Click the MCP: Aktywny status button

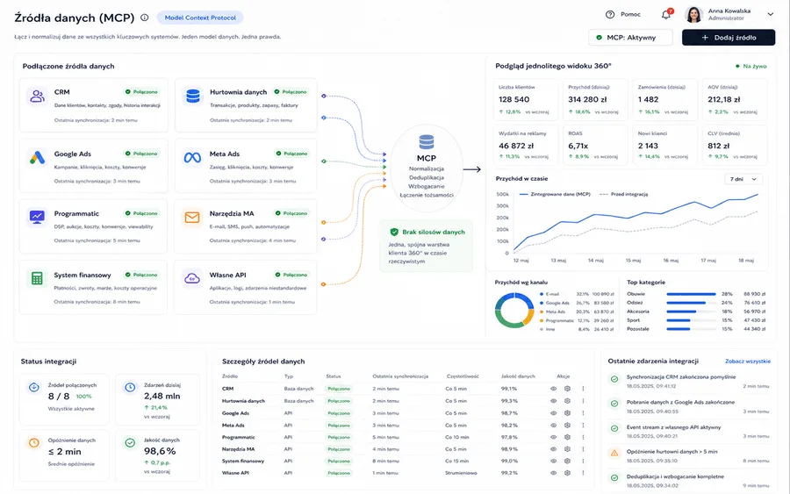point(630,37)
